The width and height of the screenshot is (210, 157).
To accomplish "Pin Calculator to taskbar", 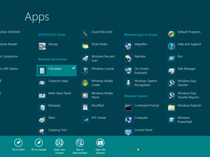I will (39, 145).
